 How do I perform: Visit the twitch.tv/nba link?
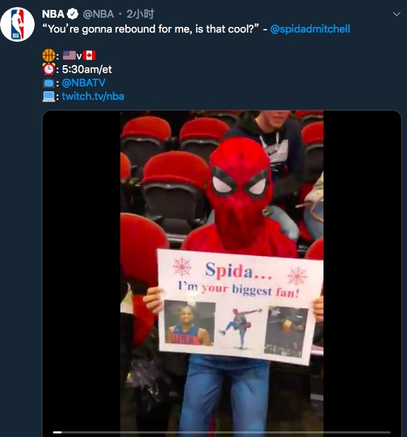tap(93, 96)
